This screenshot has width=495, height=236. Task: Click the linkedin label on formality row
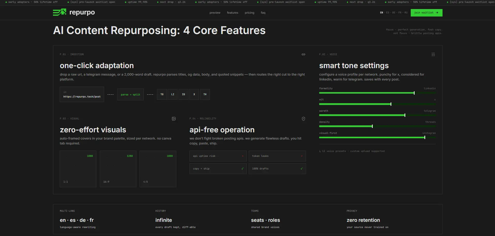(x=430, y=88)
